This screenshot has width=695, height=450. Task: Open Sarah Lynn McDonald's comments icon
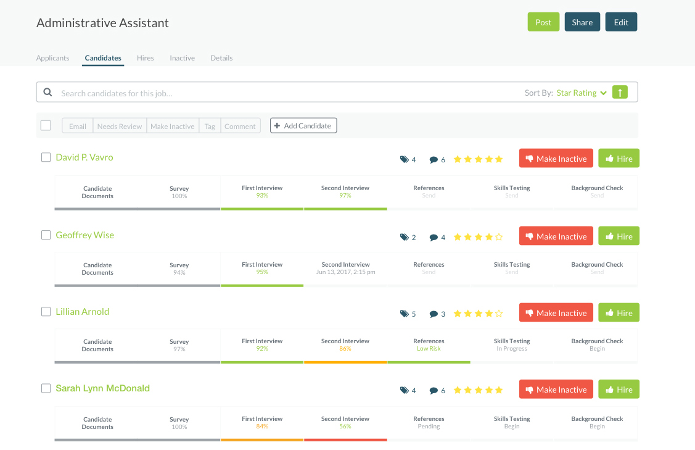coord(434,390)
